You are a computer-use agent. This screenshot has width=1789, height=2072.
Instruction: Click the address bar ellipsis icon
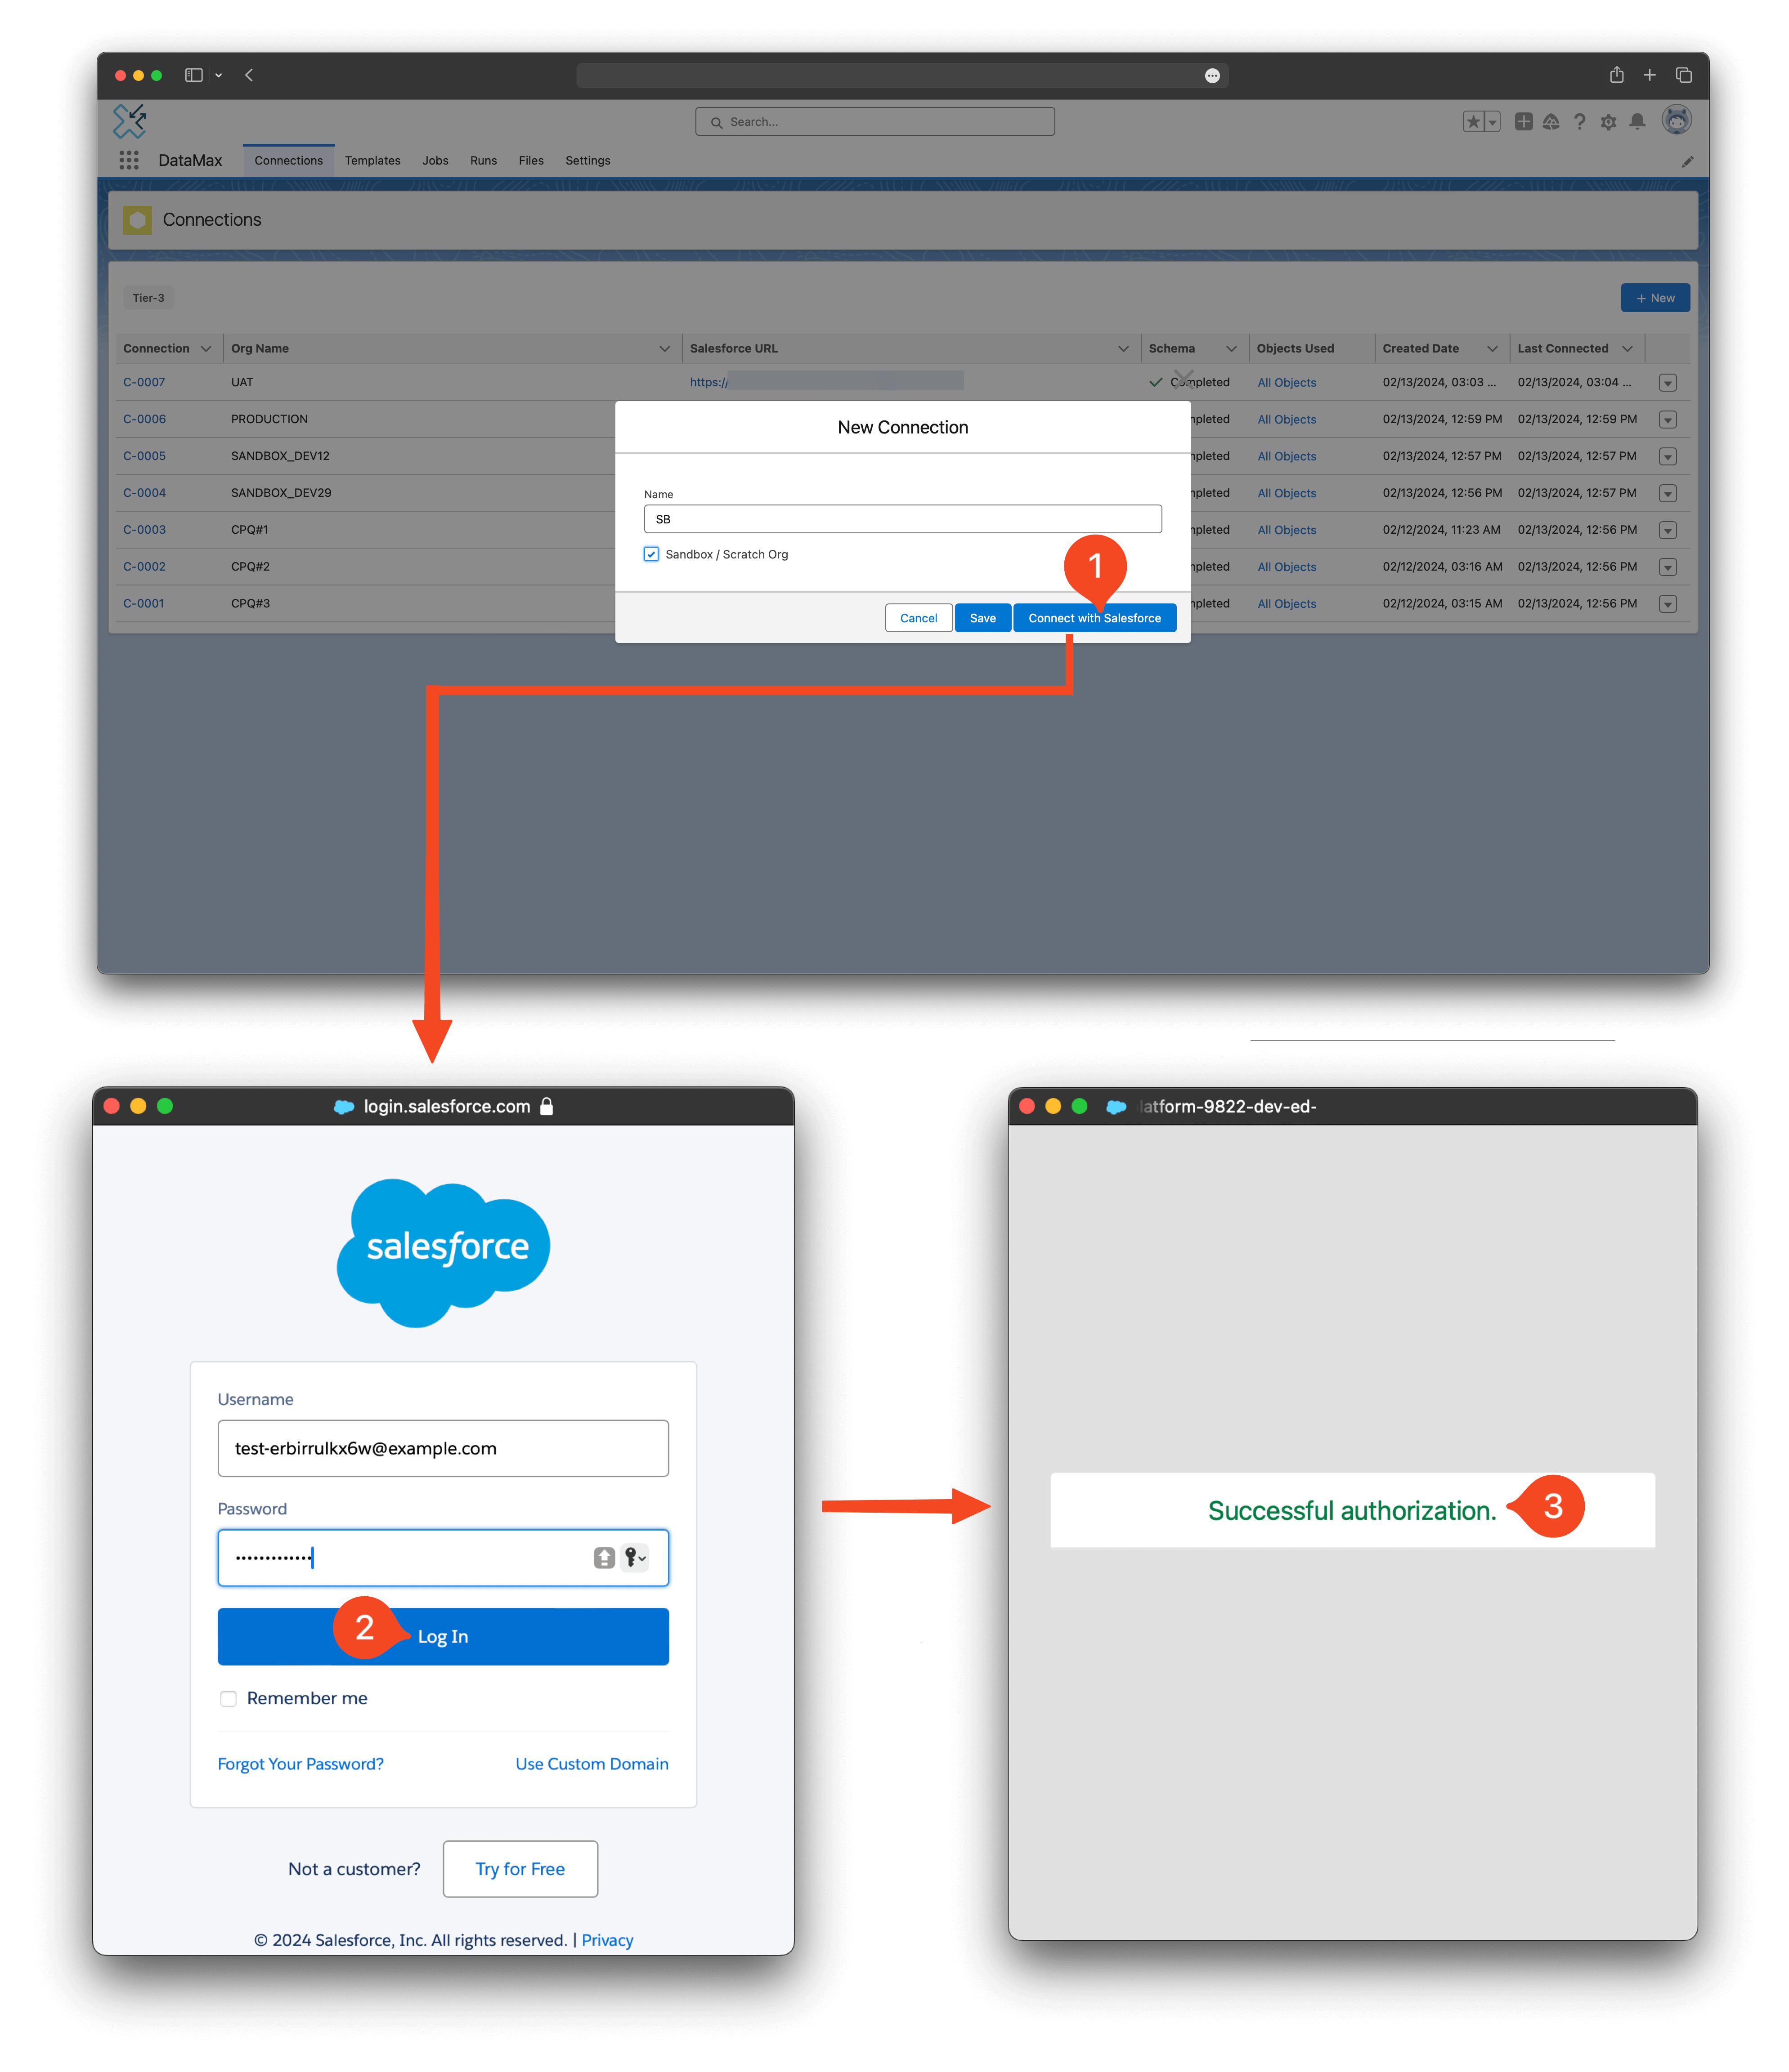tap(1212, 76)
